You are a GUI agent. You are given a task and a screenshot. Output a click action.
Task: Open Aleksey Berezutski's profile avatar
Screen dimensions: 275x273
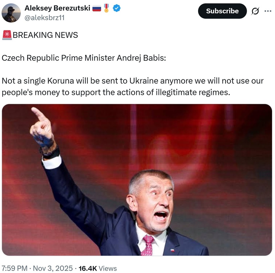pos(11,13)
